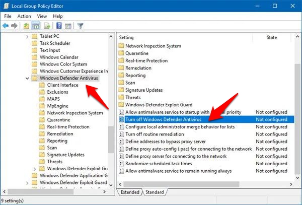Expand the Tablet PC tree node

coord(27,36)
